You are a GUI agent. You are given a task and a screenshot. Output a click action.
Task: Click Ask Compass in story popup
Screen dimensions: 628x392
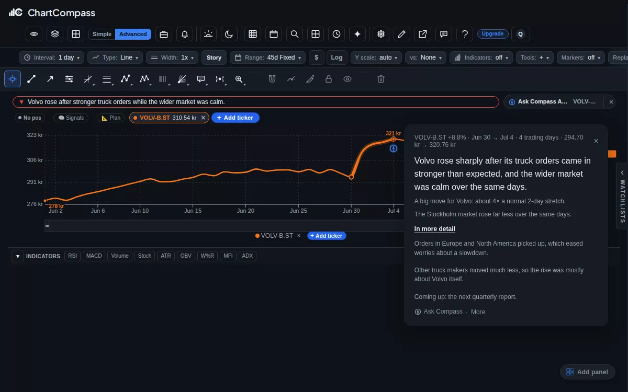pos(439,312)
